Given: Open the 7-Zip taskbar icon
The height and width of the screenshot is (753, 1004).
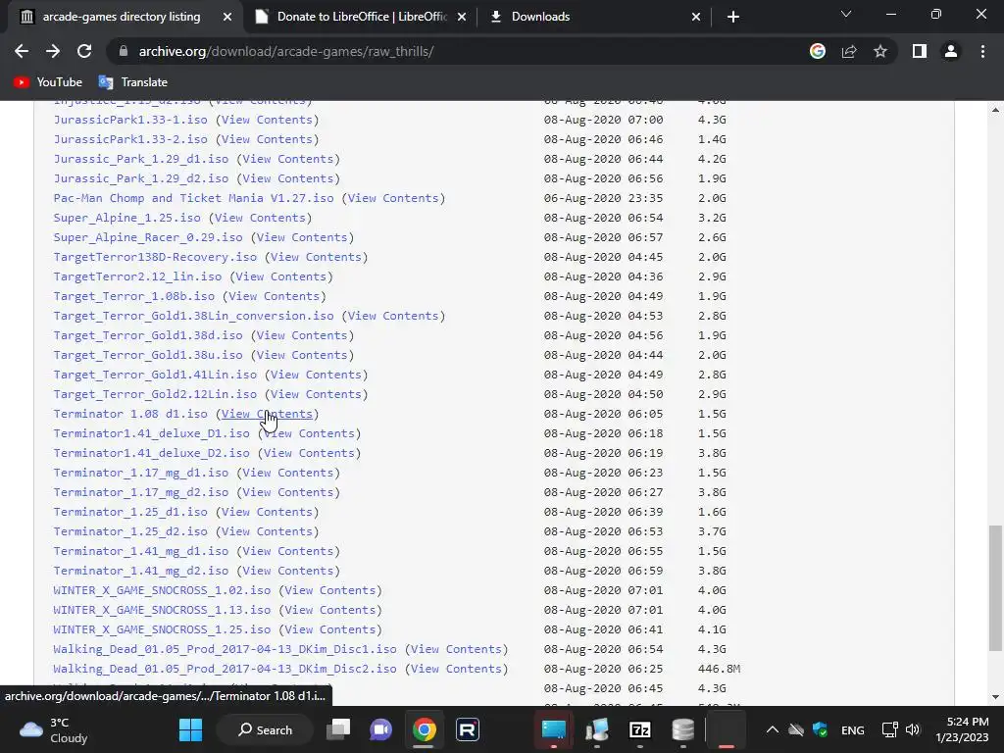Looking at the screenshot, I should pos(639,729).
